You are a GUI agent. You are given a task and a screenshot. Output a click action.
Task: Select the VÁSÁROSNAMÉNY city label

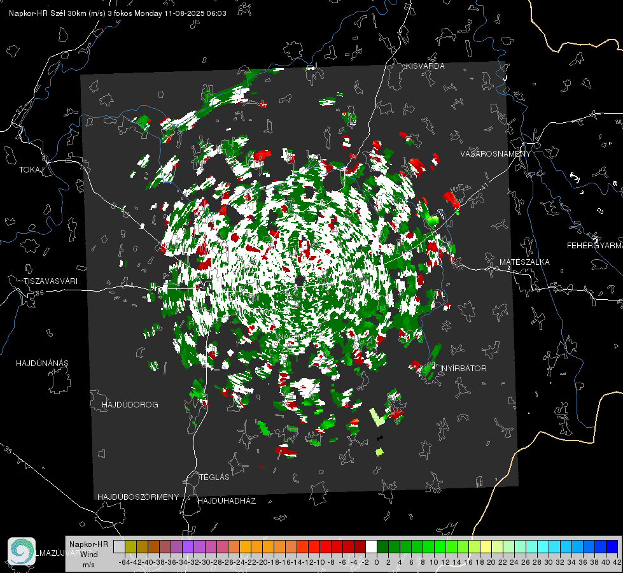496,154
